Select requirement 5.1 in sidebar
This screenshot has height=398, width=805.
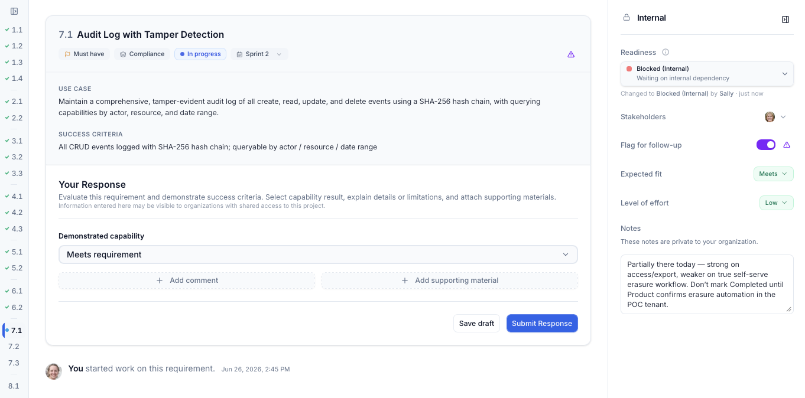14,252
